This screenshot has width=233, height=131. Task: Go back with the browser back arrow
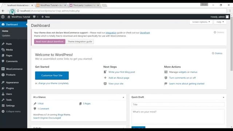coord(3,11)
